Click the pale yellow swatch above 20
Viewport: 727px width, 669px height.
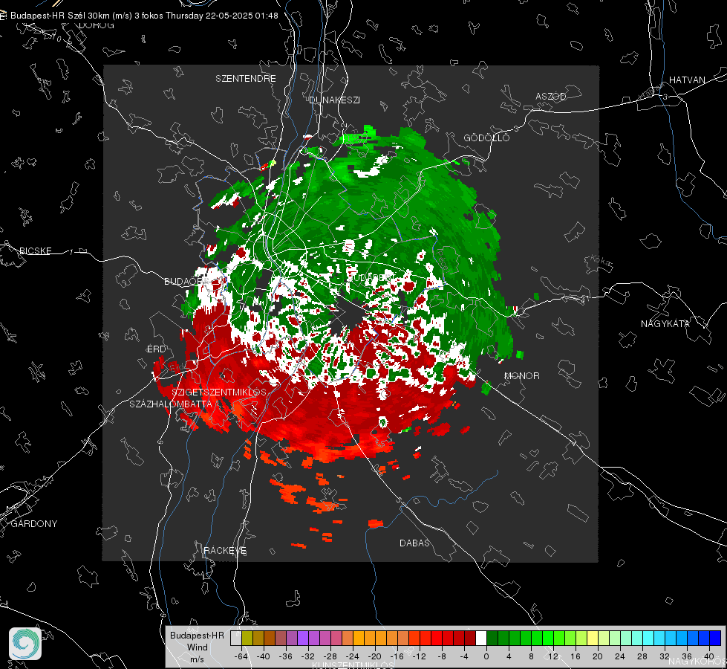[593, 638]
